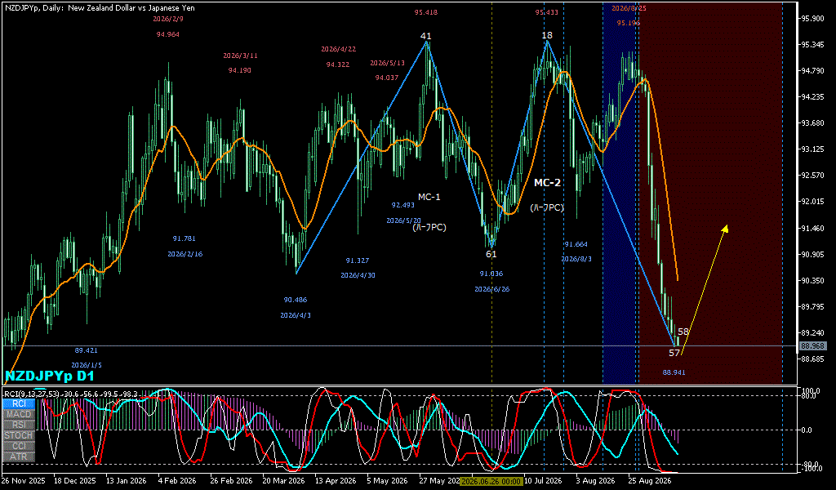The height and width of the screenshot is (490, 836).
Task: Click the date label '2026/8/25'
Action: pyautogui.click(x=629, y=8)
